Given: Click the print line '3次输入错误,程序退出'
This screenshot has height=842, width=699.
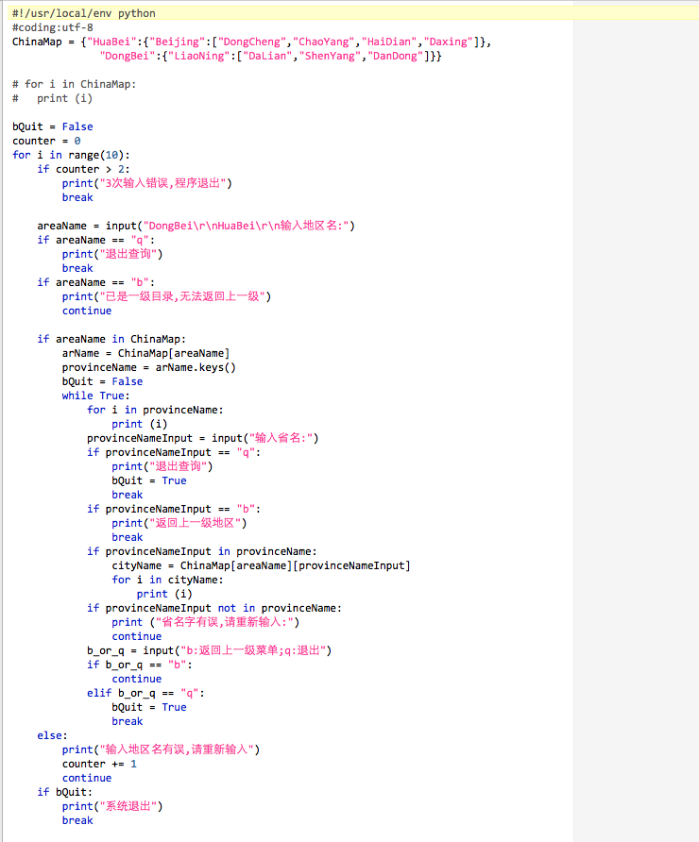Looking at the screenshot, I should tap(147, 183).
